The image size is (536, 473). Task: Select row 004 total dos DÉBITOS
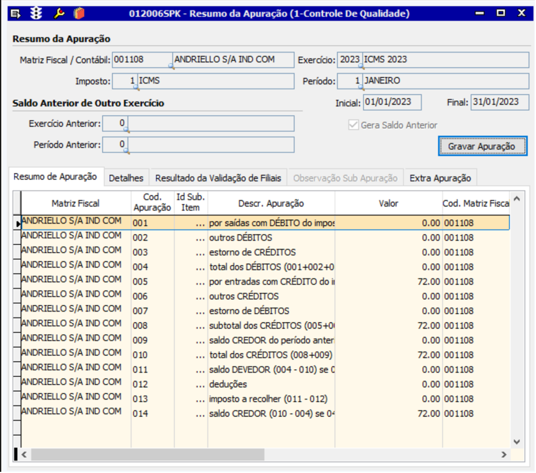[x=265, y=267]
